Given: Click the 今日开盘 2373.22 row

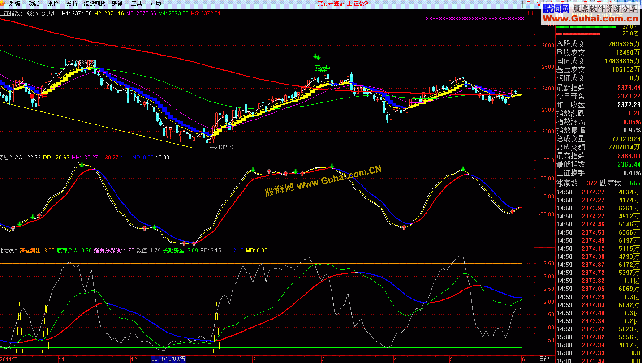Looking at the screenshot, I should [x=599, y=96].
